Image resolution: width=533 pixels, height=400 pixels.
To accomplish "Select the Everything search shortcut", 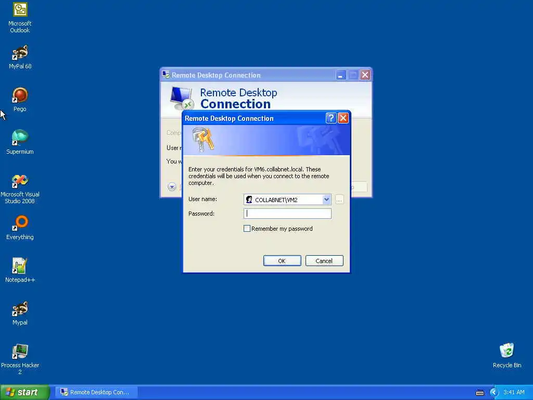I will tap(20, 228).
